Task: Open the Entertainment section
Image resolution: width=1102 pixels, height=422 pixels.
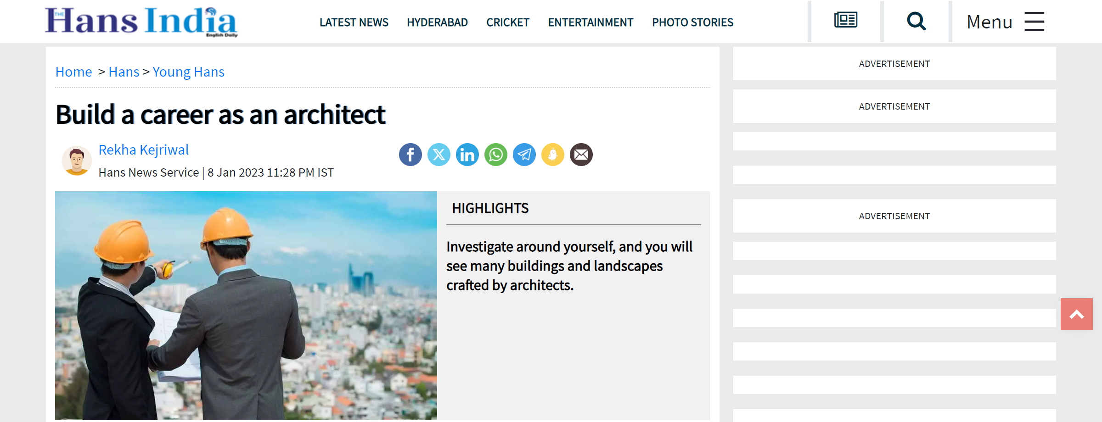Action: coord(590,22)
